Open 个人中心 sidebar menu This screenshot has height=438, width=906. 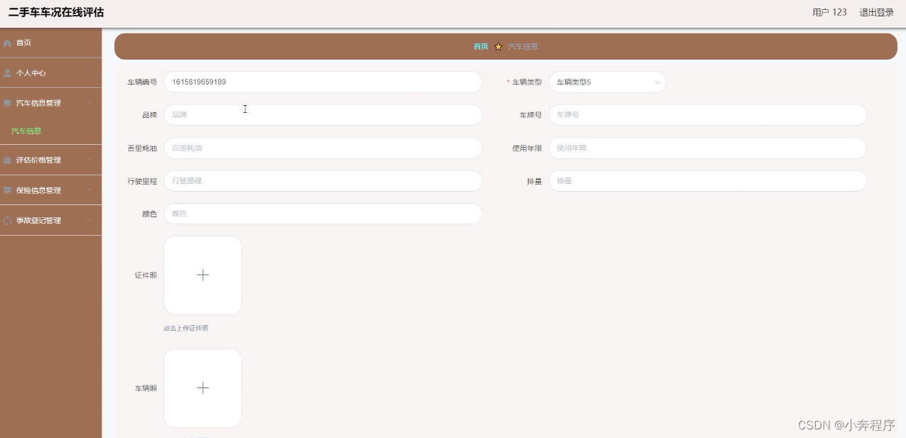50,73
